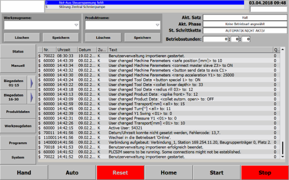Open the Produktdaten section

pos(18,112)
